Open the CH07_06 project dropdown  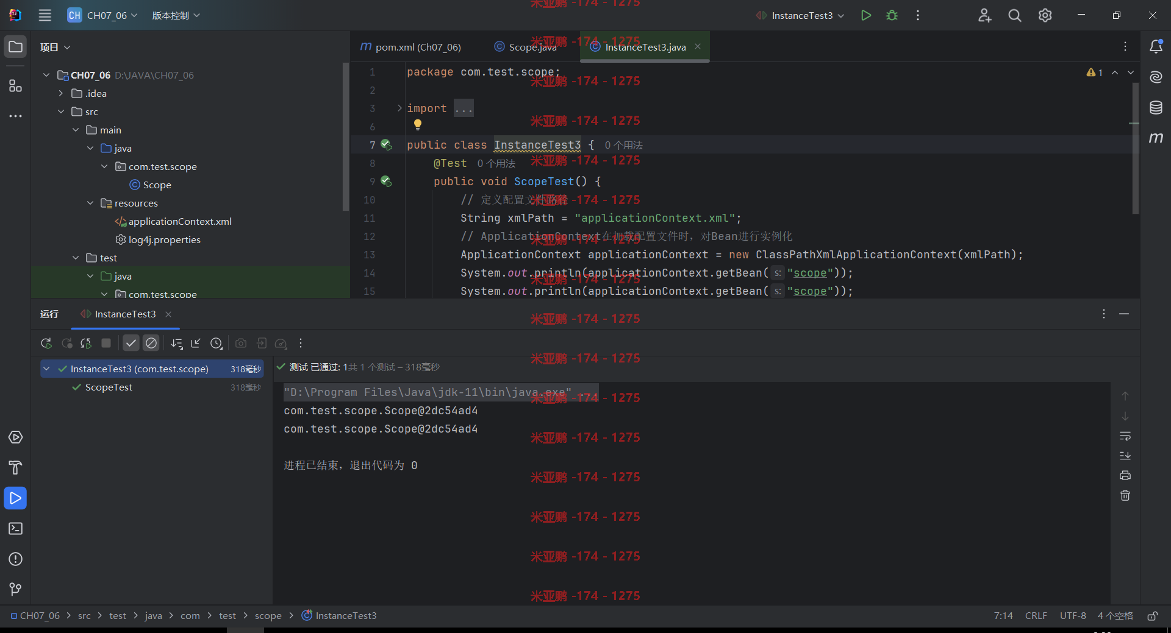(102, 15)
